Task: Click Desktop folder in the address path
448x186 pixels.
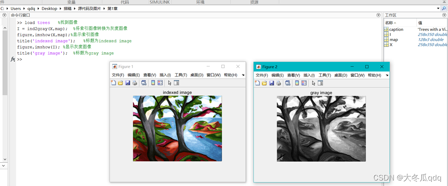Action: pos(49,9)
